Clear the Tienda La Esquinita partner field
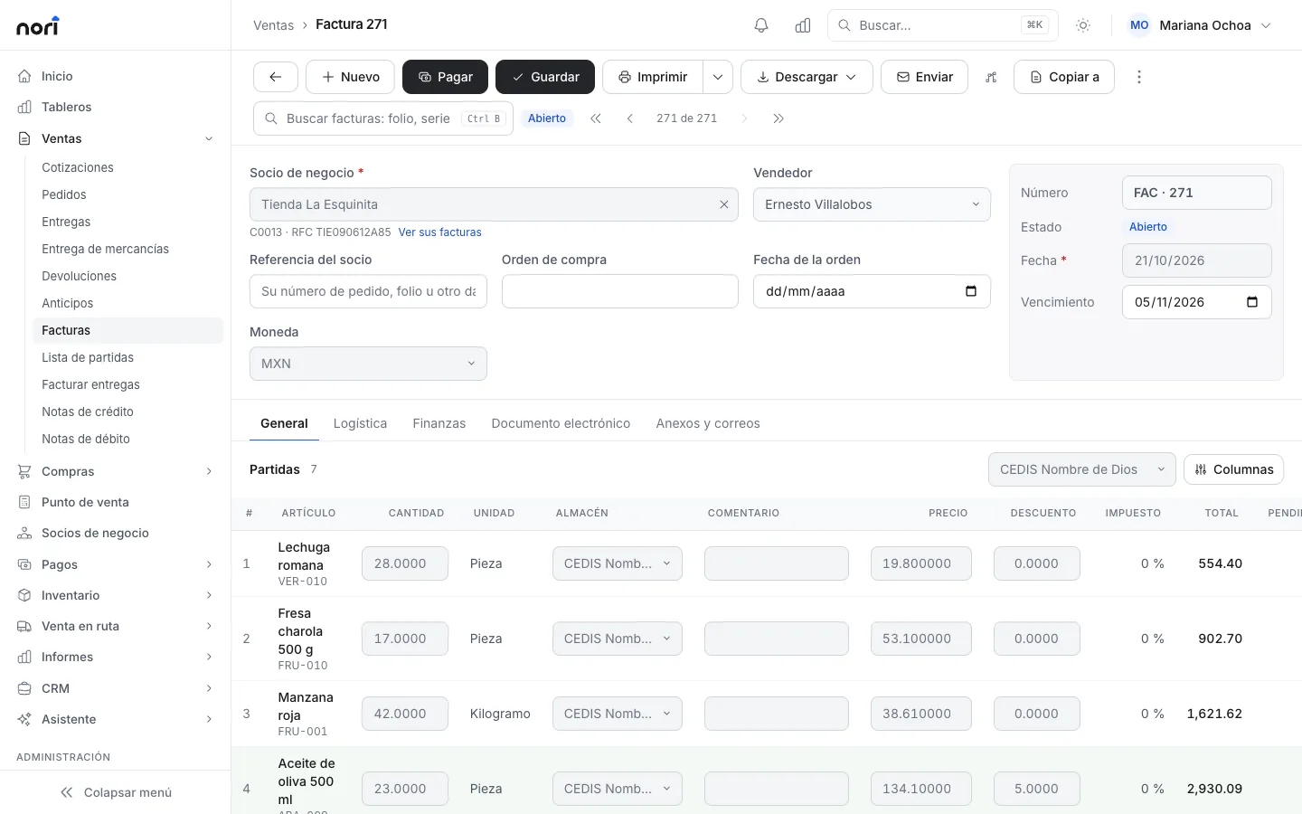 [724, 204]
